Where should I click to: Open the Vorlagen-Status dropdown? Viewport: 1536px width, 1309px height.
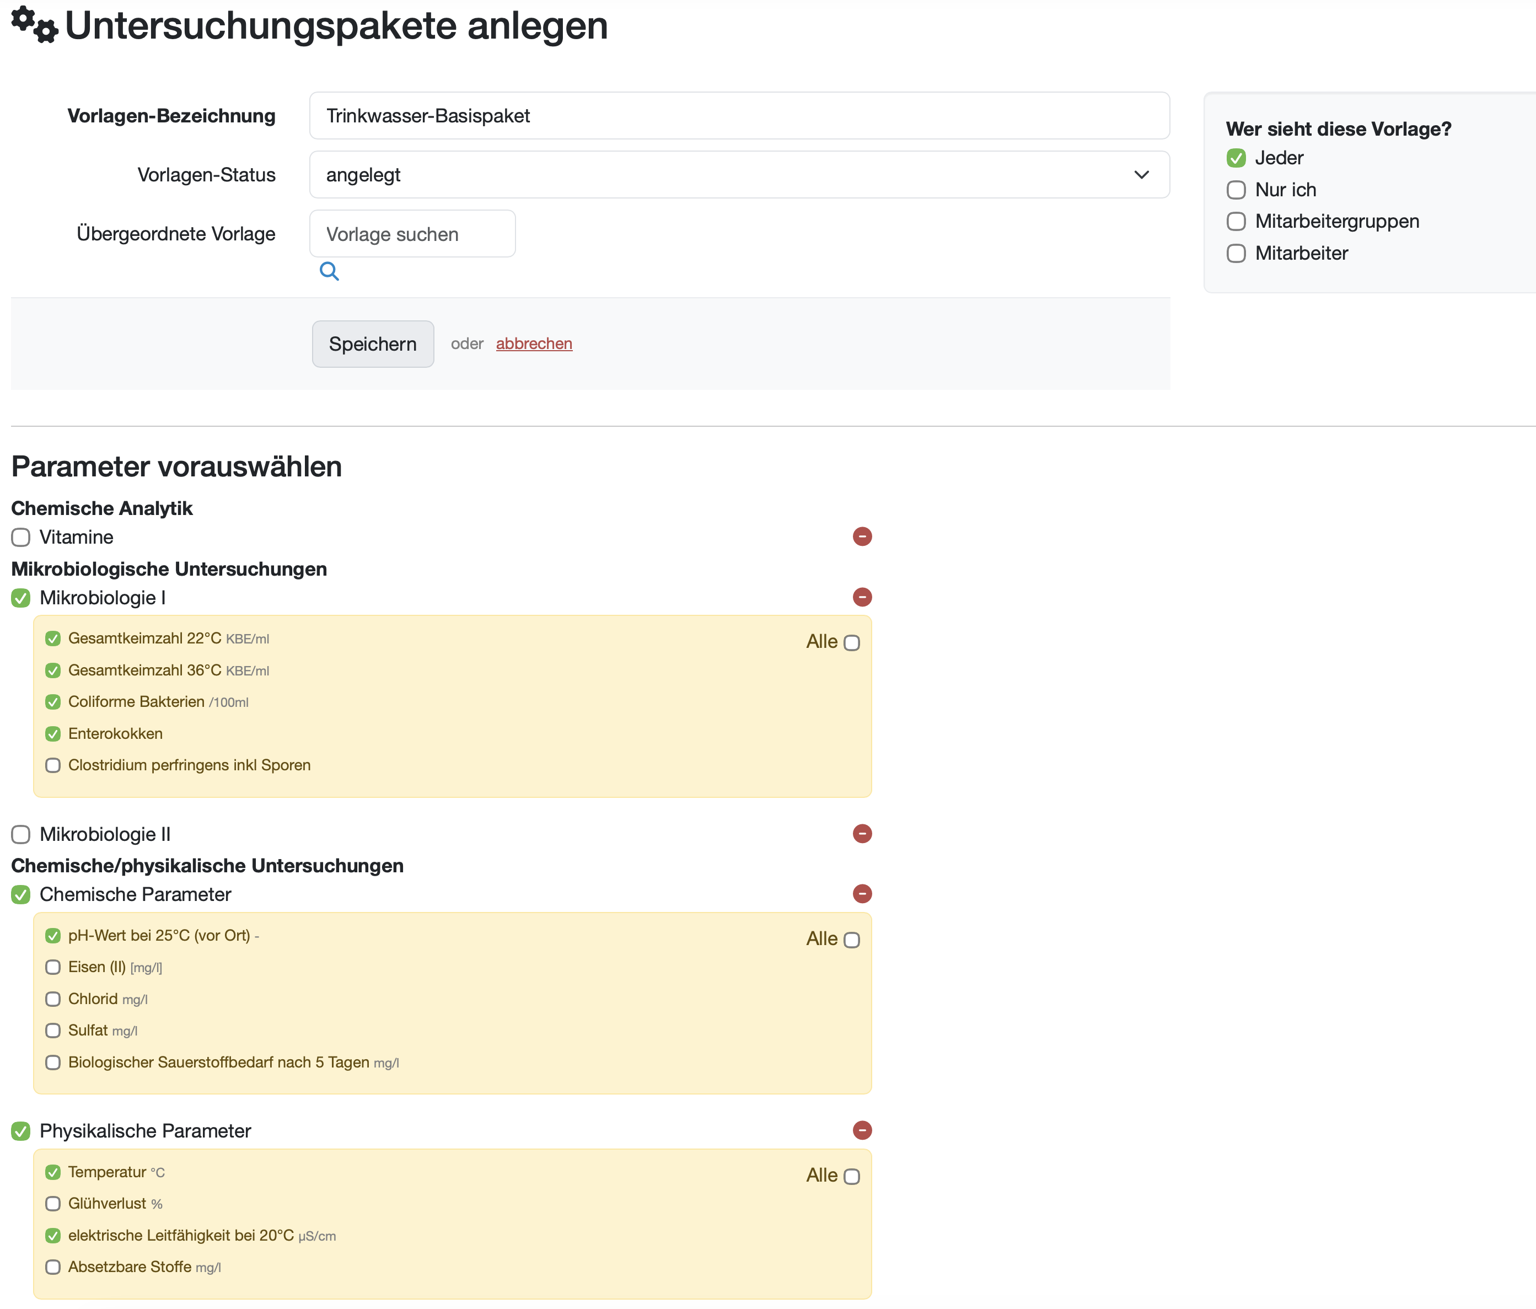(738, 175)
